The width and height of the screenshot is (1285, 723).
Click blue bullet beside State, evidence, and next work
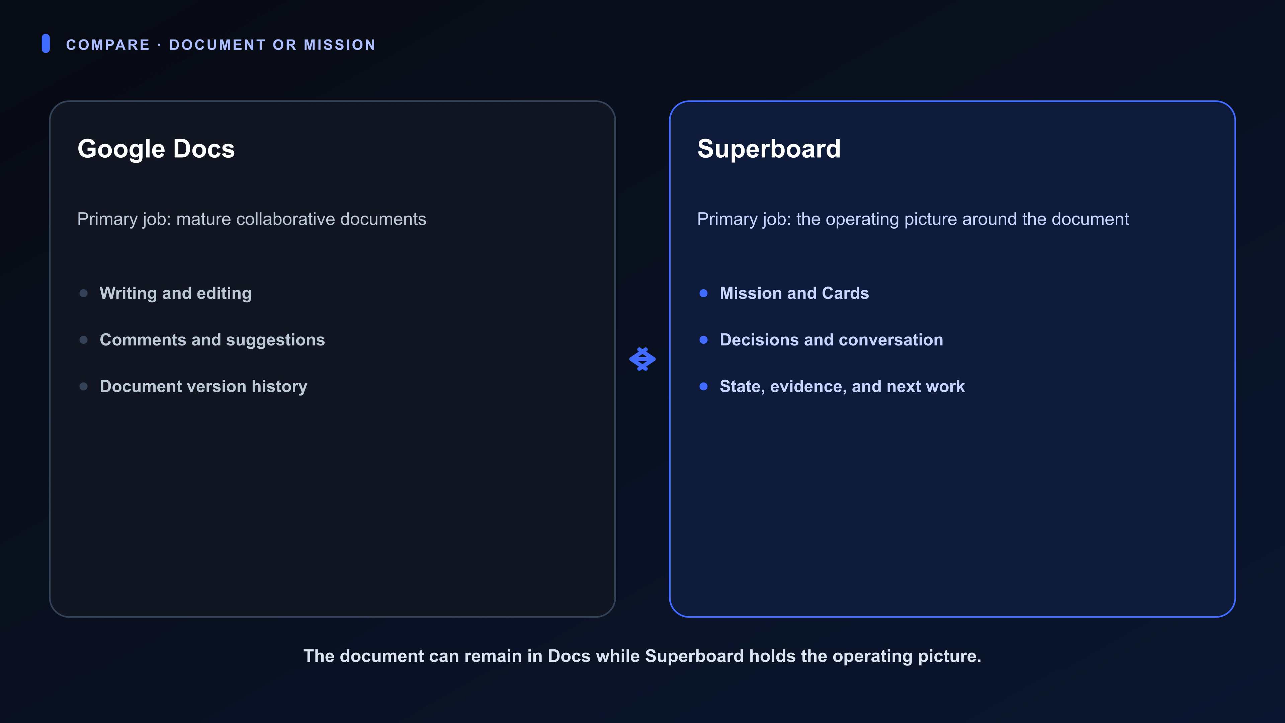coord(703,387)
